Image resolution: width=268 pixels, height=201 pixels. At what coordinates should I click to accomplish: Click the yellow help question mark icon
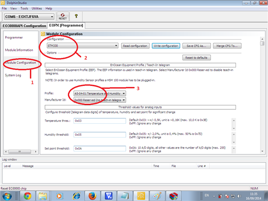point(76,16)
